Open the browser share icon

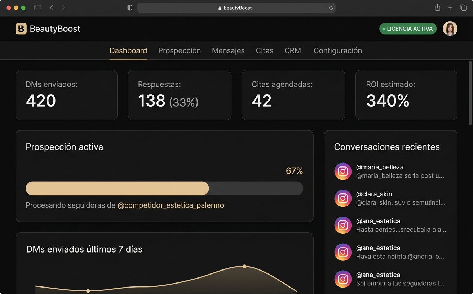click(x=437, y=8)
